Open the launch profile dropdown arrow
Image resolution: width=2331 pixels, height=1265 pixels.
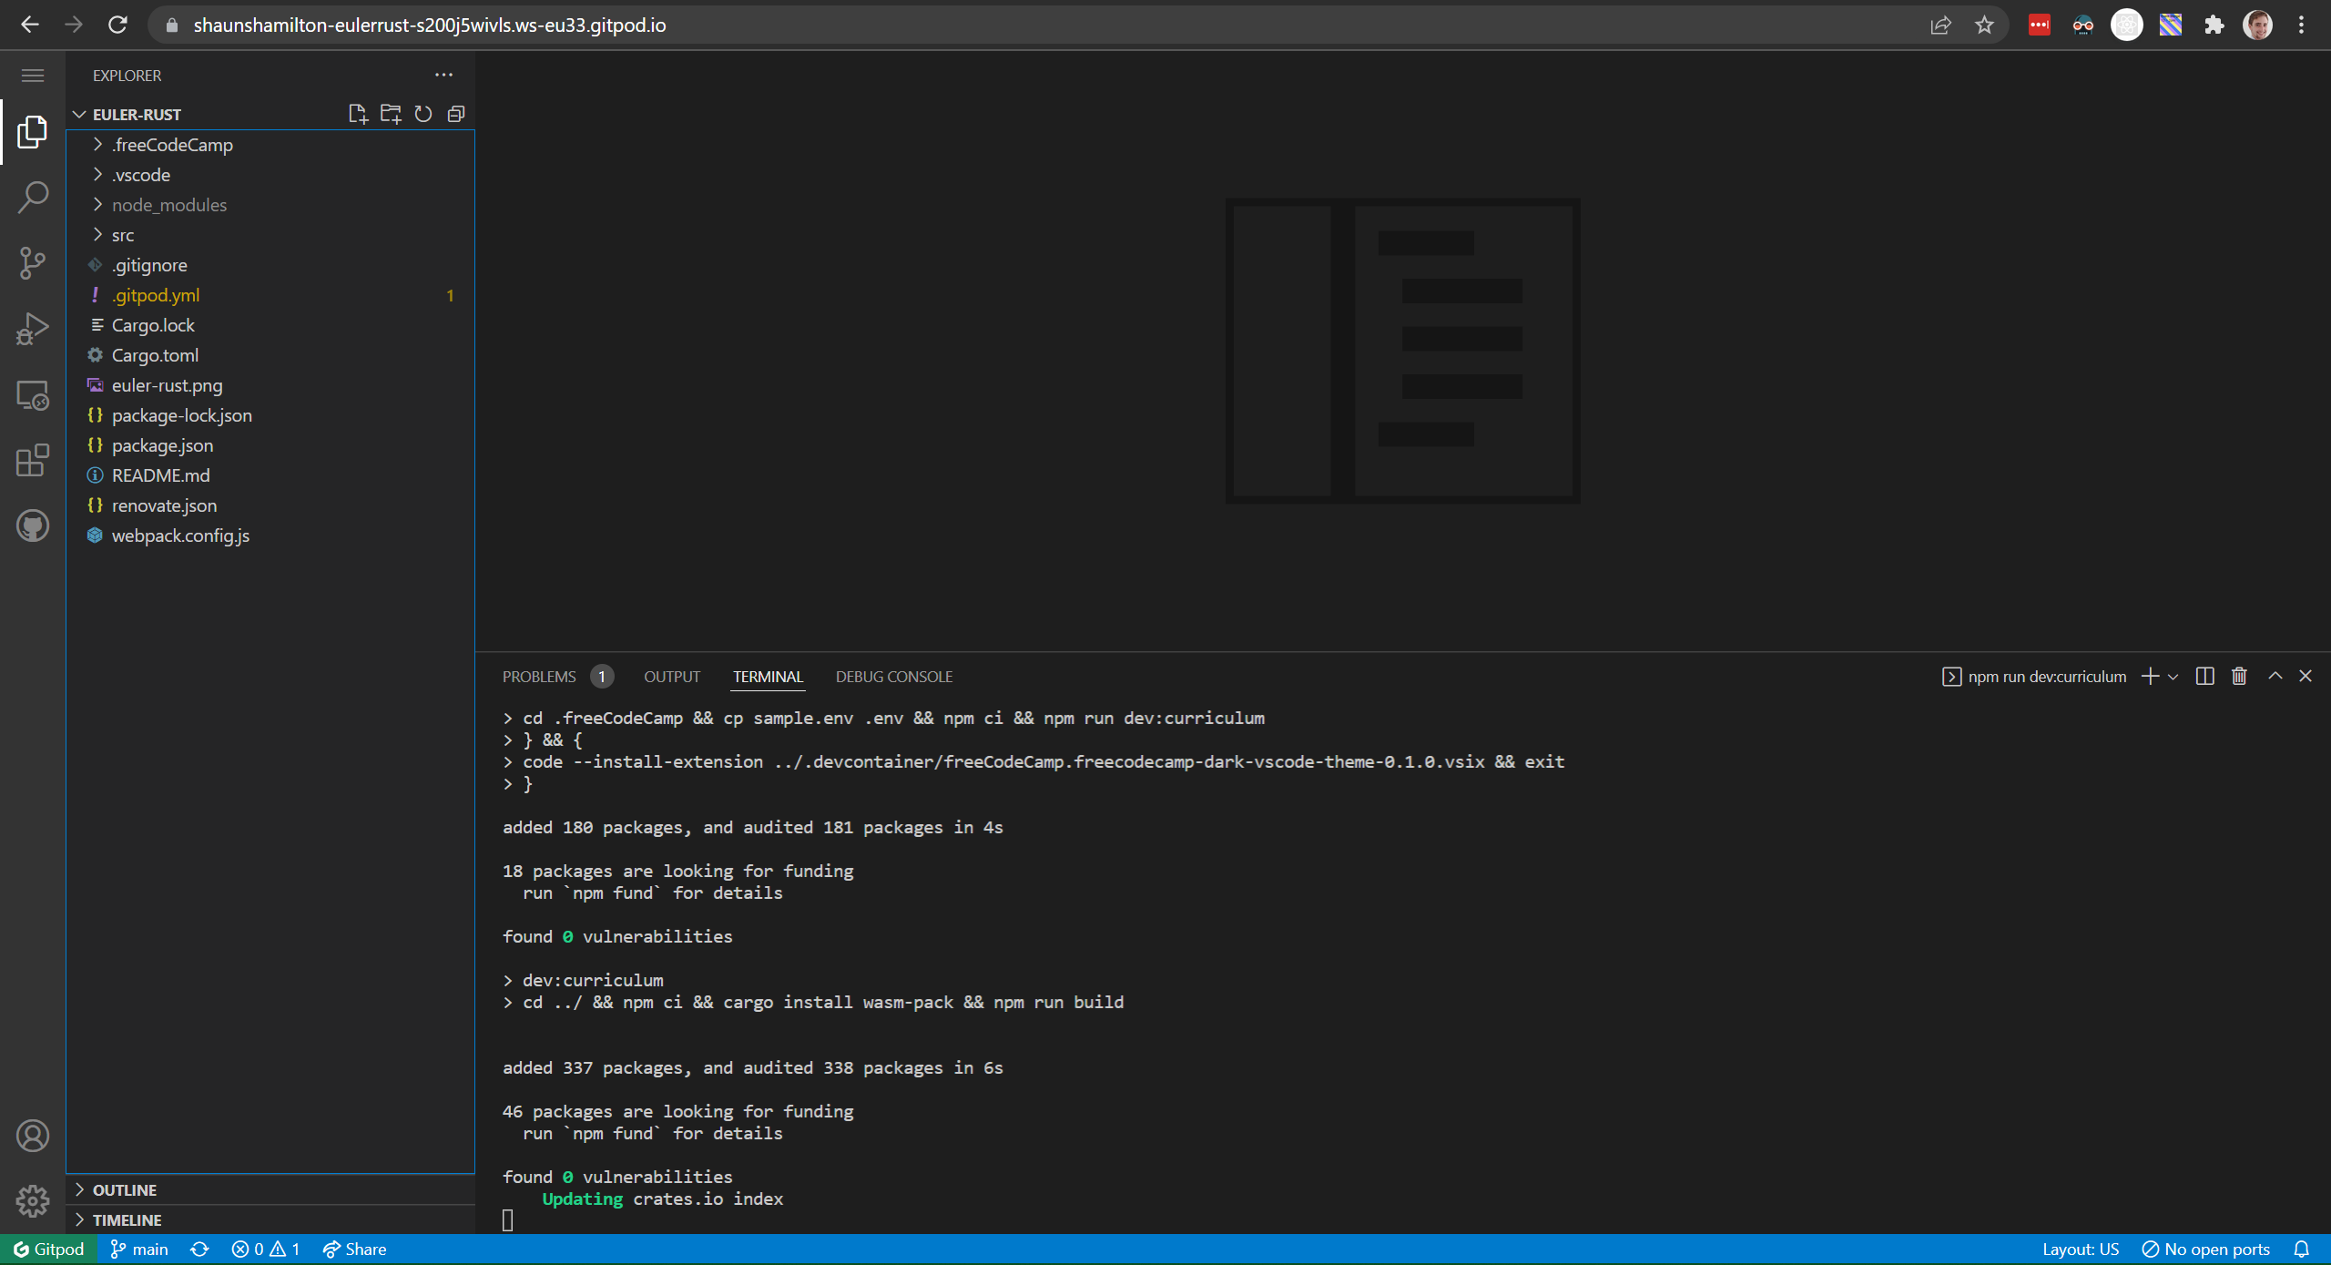[2173, 677]
